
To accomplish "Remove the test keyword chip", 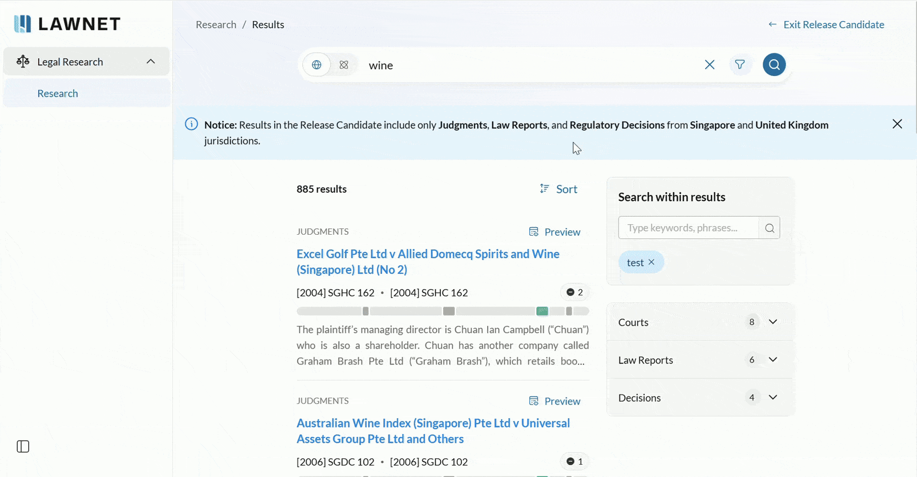I will pos(651,262).
